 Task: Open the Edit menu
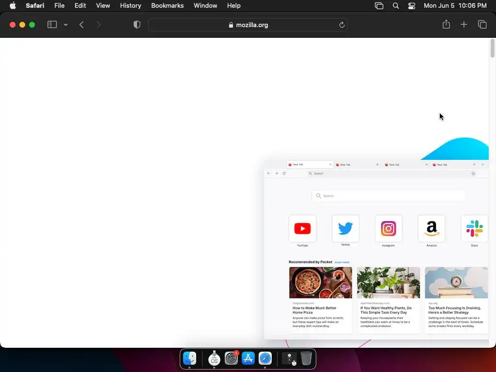pos(80,5)
